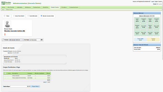The width and height of the screenshot is (163, 92).
Task: Click the Agosto 2025 balance tile
Action: [x=137, y=20]
